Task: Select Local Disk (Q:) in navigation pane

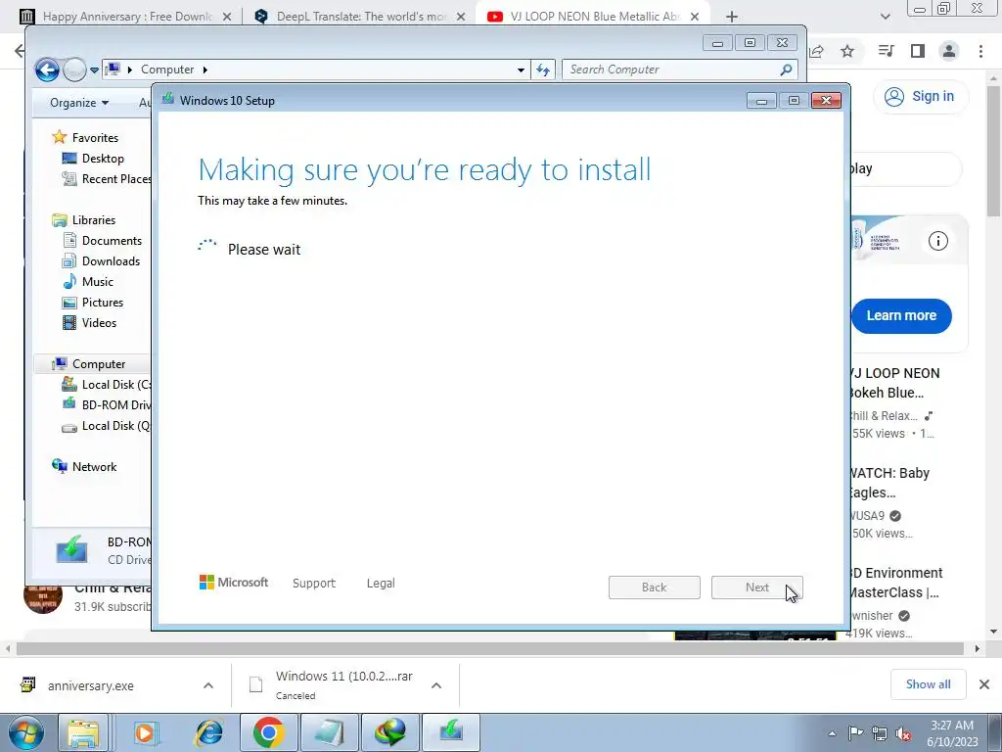Action: (x=116, y=426)
